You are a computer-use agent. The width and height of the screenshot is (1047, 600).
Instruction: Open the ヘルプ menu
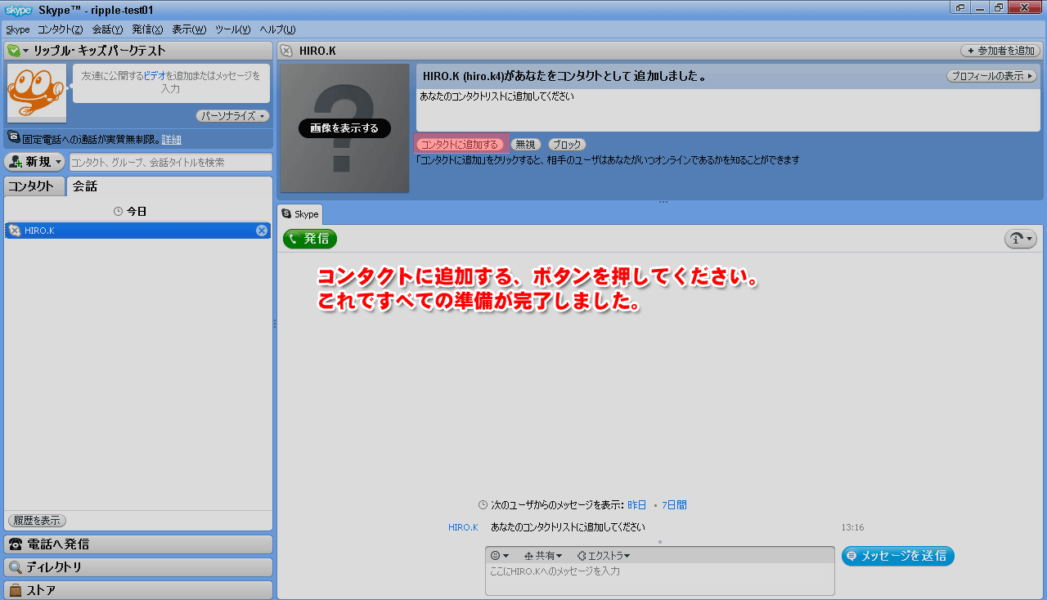[x=277, y=29]
